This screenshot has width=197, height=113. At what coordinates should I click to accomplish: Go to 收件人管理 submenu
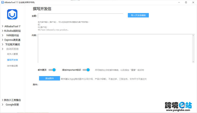click(x=12, y=54)
